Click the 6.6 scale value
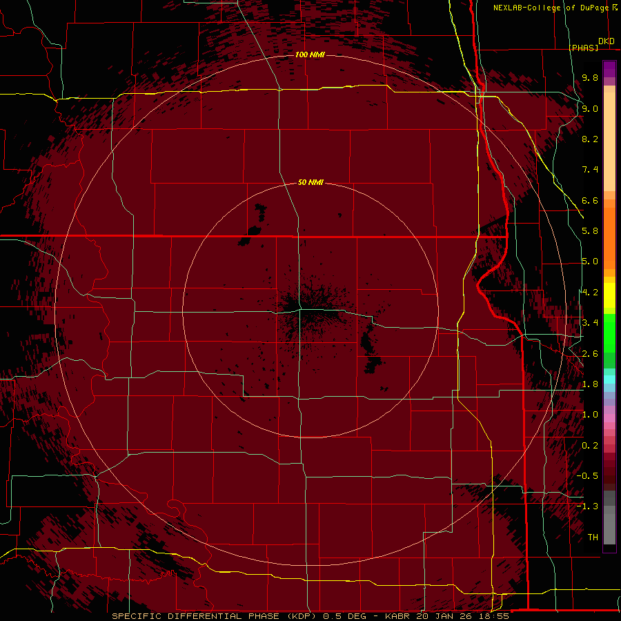Screen dimensions: 621x621 (x=590, y=200)
